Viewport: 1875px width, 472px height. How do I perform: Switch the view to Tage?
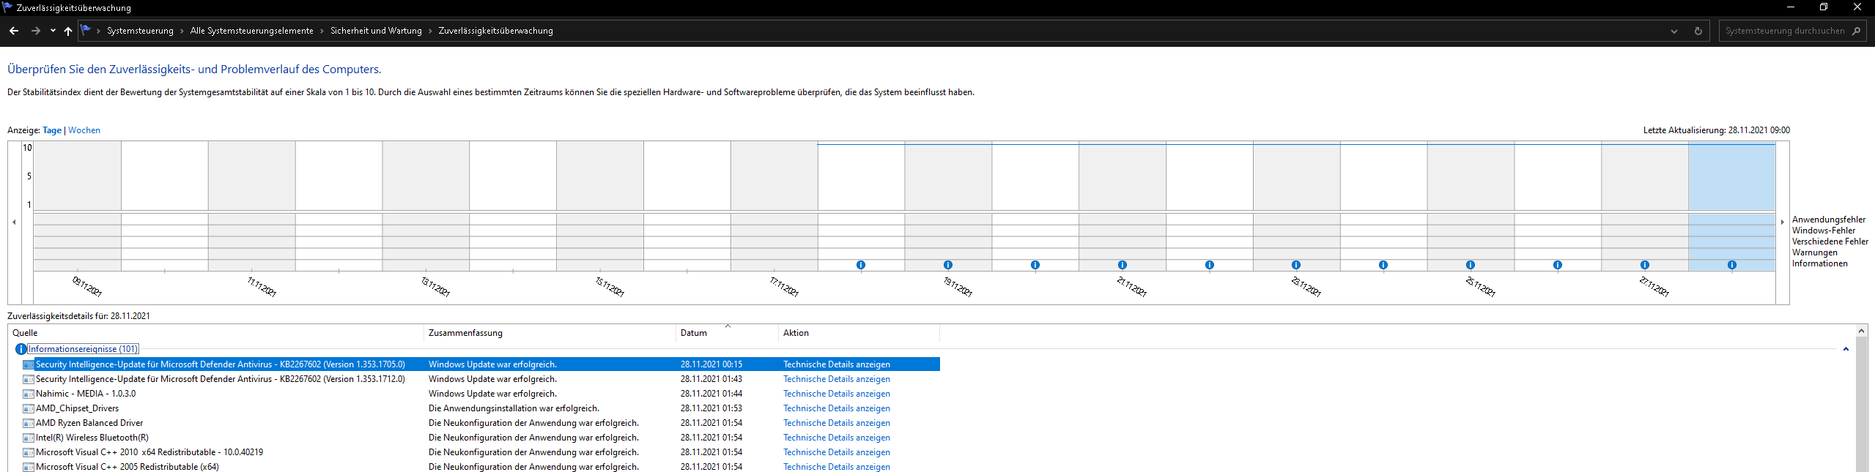52,130
